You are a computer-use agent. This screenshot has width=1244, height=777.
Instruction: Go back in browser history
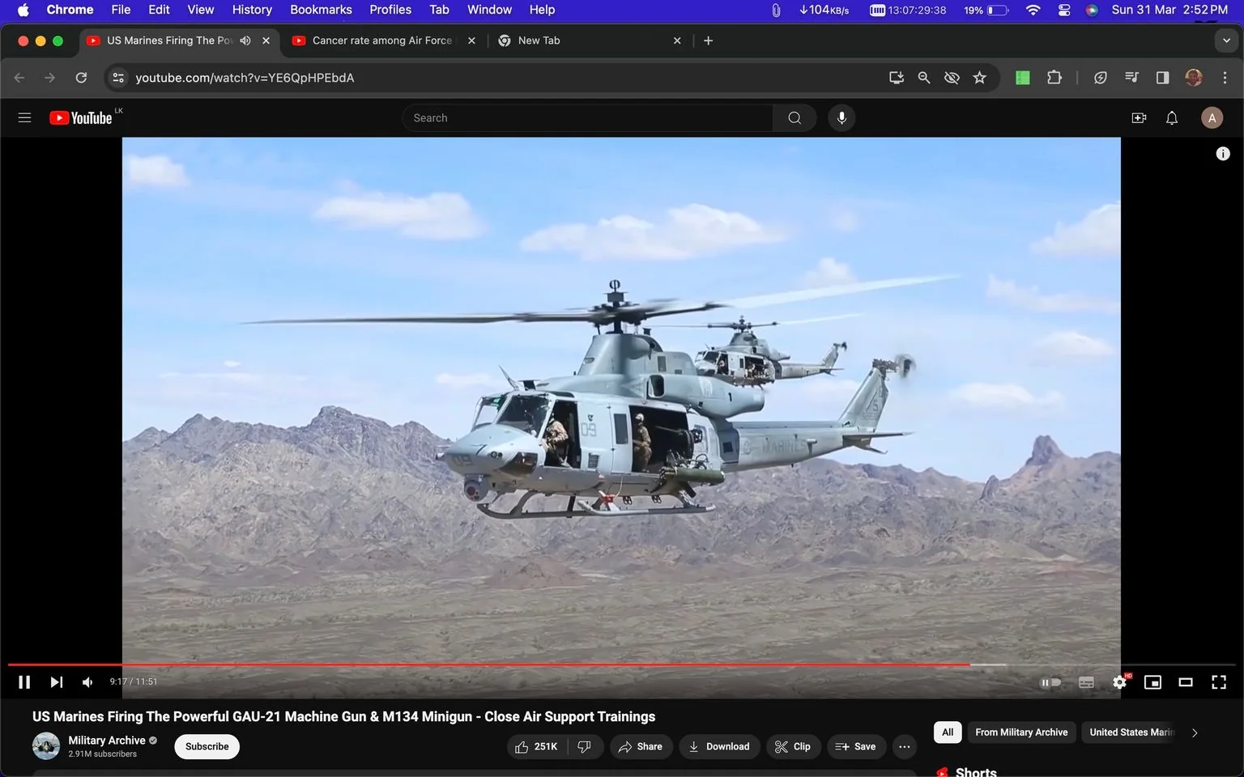19,78
